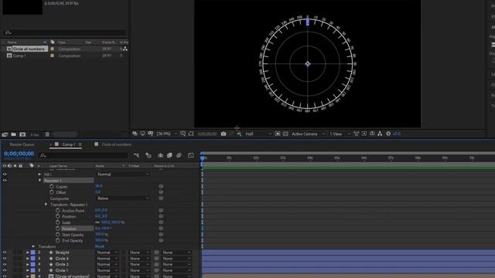
Task: Toggle shy layers switch in timeline header
Action: (160, 155)
